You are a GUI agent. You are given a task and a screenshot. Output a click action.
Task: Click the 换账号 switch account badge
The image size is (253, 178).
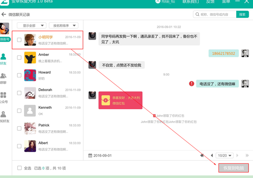5,39
